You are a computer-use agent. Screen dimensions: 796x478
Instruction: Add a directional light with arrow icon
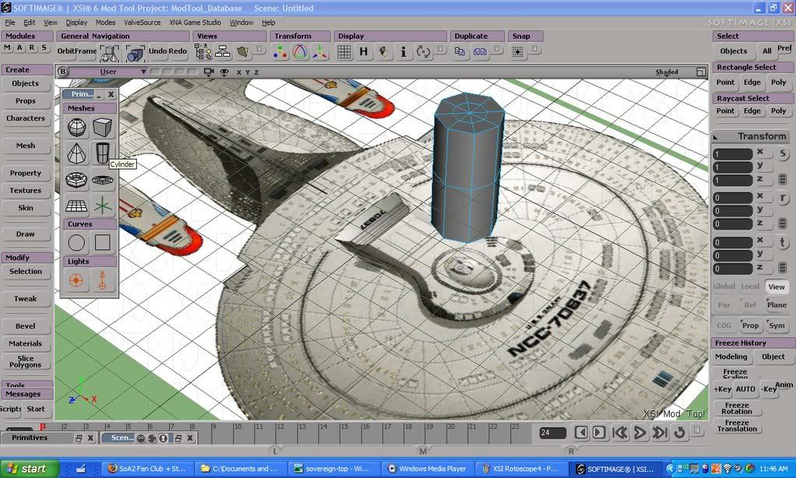tap(102, 280)
